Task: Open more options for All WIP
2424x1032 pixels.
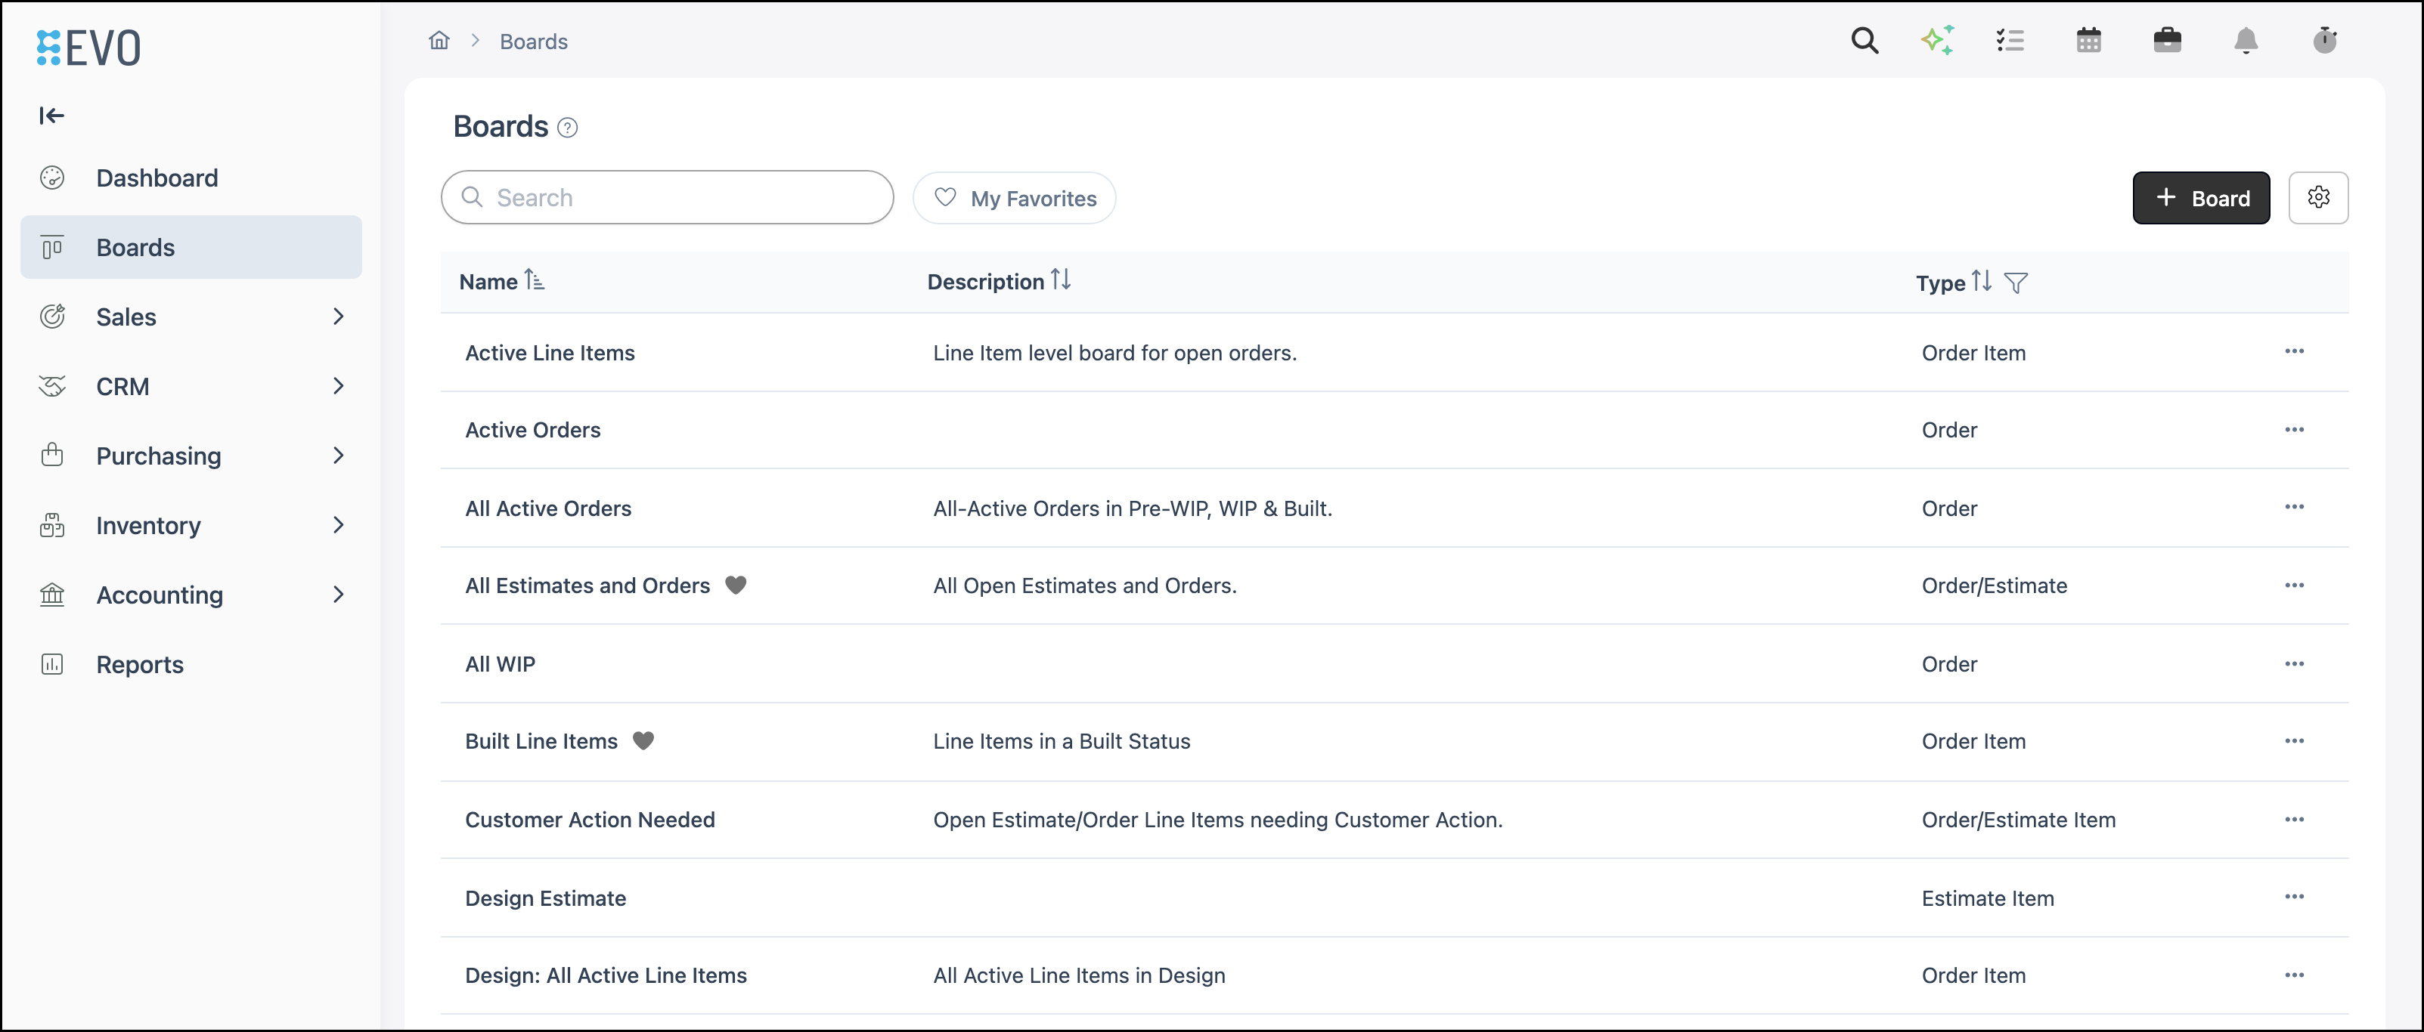Action: [2294, 663]
